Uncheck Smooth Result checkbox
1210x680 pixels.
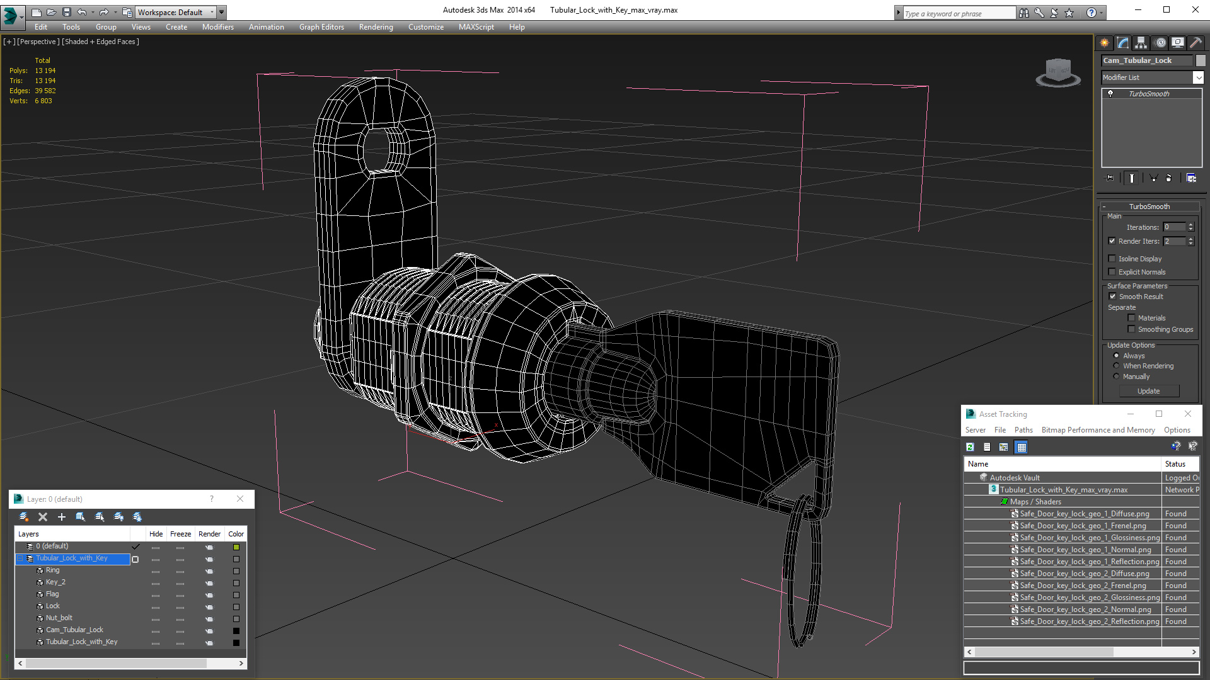pos(1112,297)
